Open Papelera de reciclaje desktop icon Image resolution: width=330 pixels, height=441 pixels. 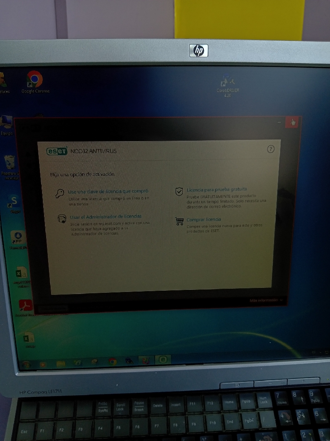coord(10,167)
